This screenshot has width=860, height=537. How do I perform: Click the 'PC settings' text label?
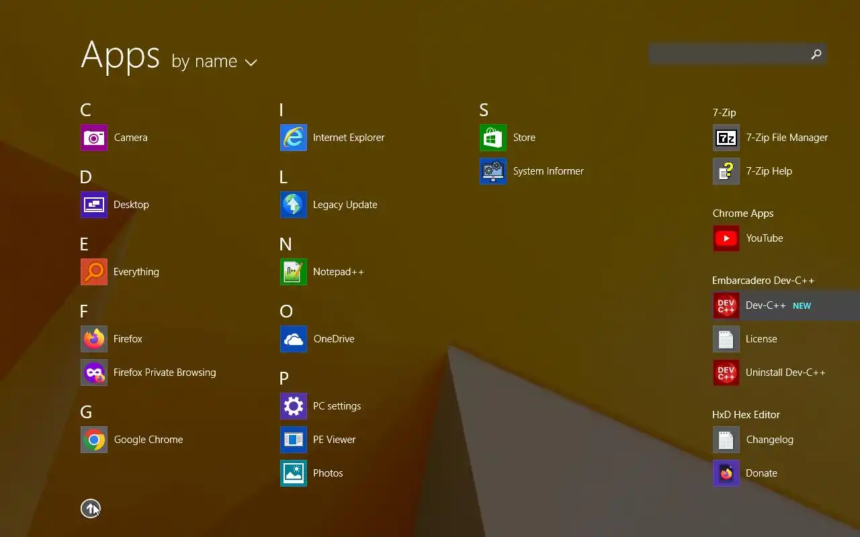pos(337,406)
